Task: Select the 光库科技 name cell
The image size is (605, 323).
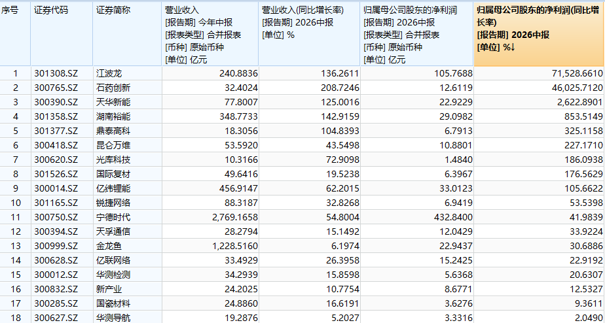Action: [x=113, y=160]
